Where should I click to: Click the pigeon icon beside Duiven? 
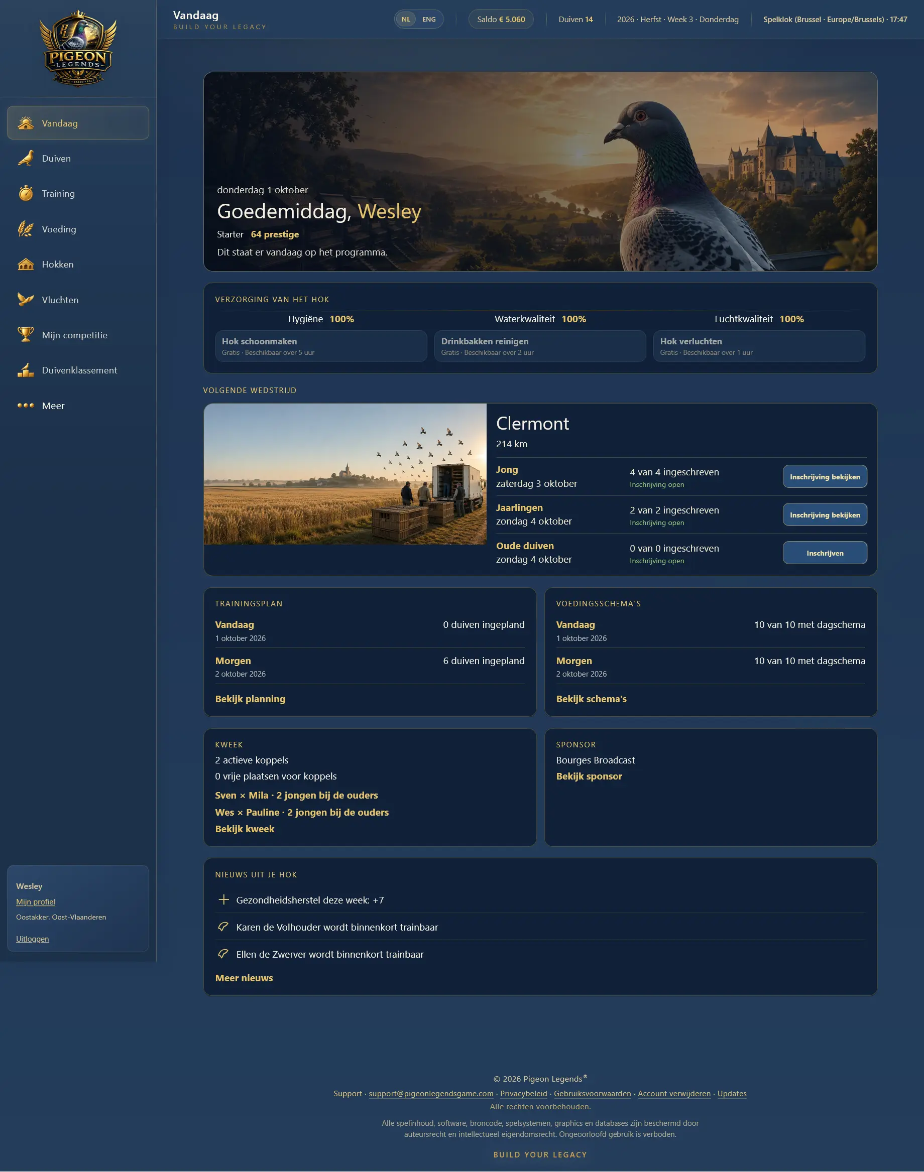coord(26,158)
